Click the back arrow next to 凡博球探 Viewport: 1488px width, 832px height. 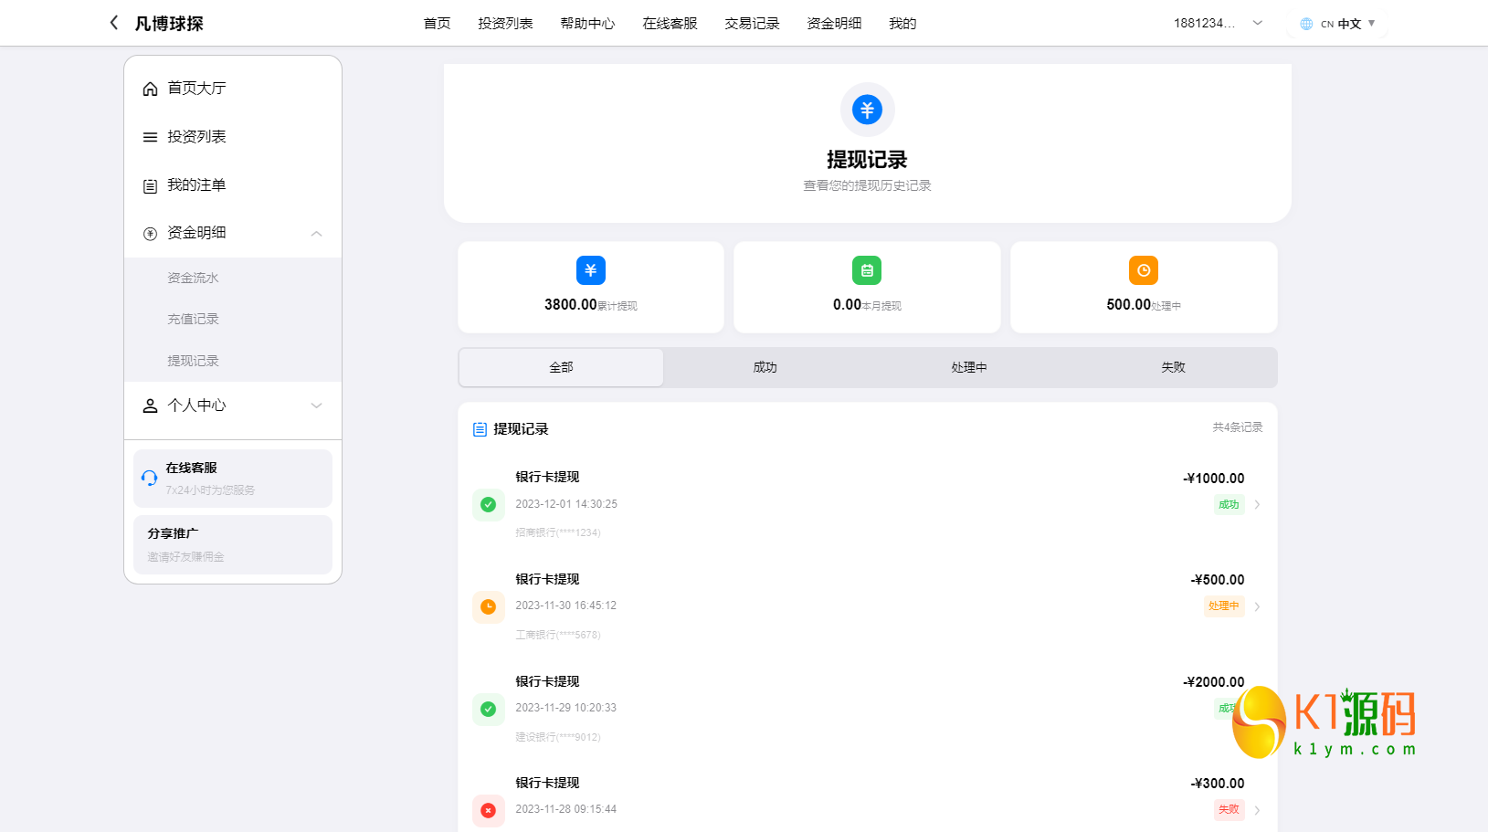click(x=112, y=22)
